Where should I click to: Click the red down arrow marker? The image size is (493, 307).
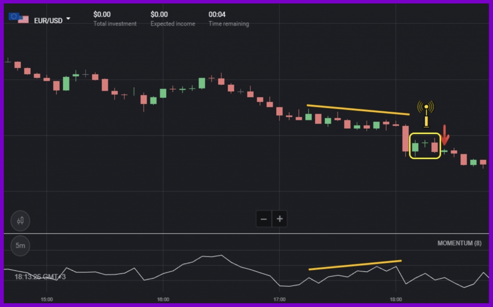pyautogui.click(x=445, y=135)
